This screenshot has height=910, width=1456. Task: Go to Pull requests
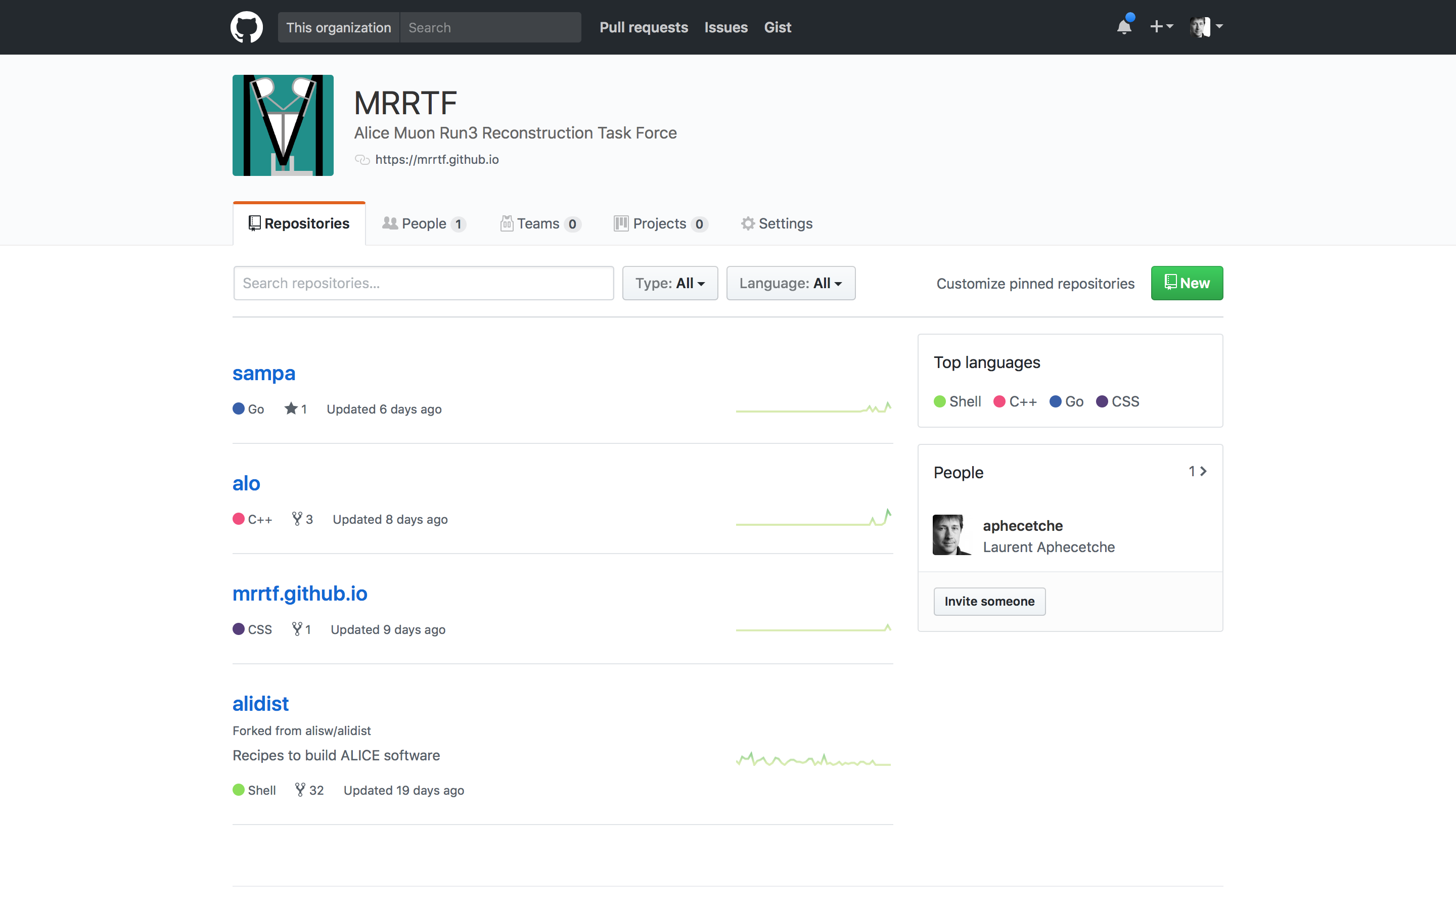pyautogui.click(x=644, y=27)
